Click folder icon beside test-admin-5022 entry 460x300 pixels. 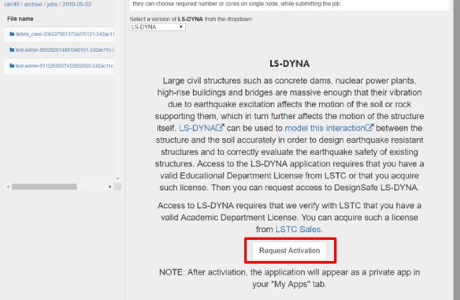[12, 50]
